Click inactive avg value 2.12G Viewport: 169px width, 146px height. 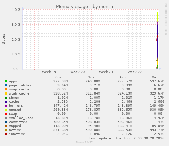pos(127,134)
